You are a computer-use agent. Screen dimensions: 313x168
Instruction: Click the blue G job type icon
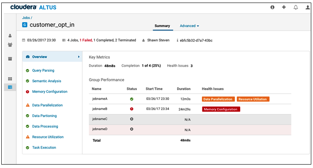24,25
